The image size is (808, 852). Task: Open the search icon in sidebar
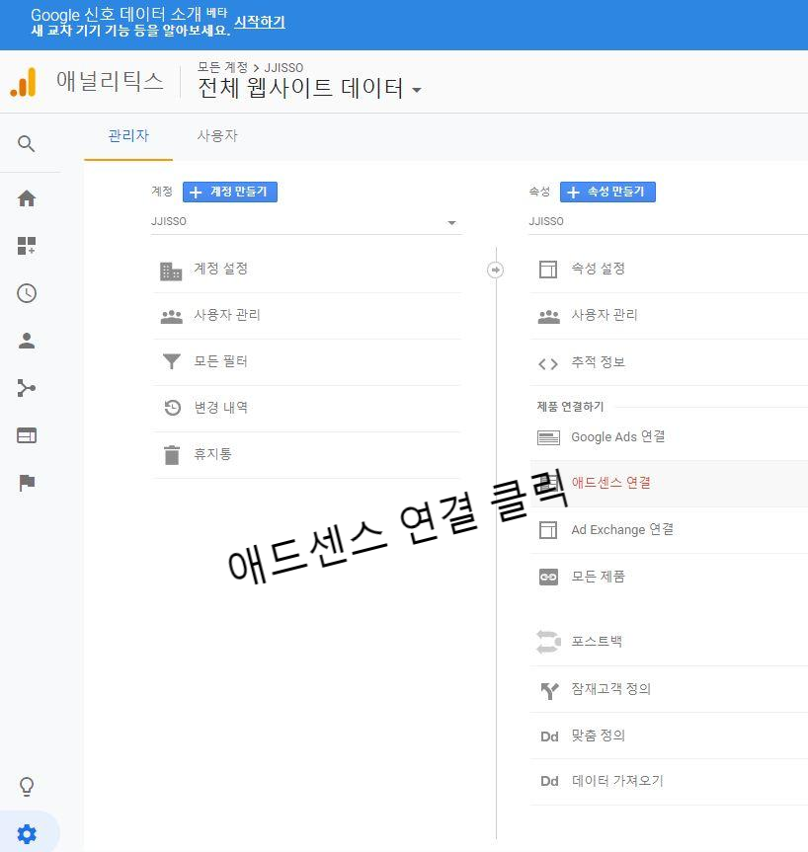click(x=26, y=143)
